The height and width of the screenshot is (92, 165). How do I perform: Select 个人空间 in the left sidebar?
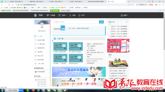point(42,36)
